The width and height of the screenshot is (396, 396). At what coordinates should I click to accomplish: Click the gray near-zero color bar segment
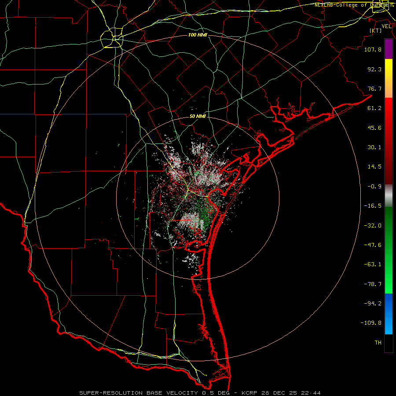(x=389, y=196)
